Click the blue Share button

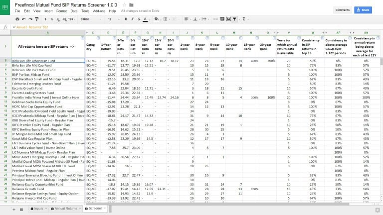pos(363,10)
